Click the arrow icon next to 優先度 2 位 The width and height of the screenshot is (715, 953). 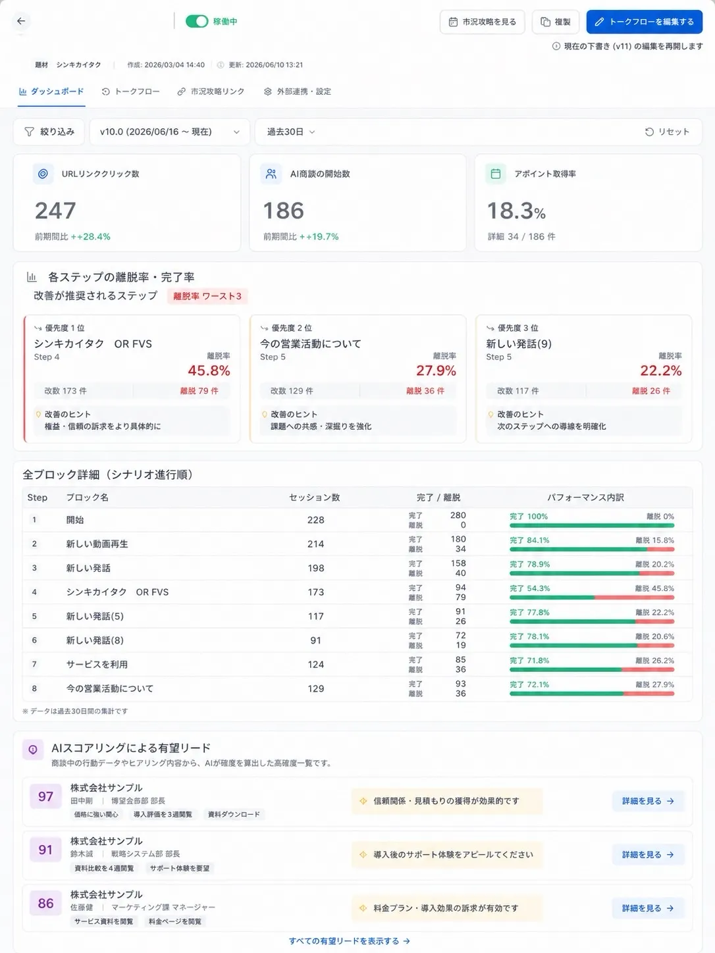(264, 328)
